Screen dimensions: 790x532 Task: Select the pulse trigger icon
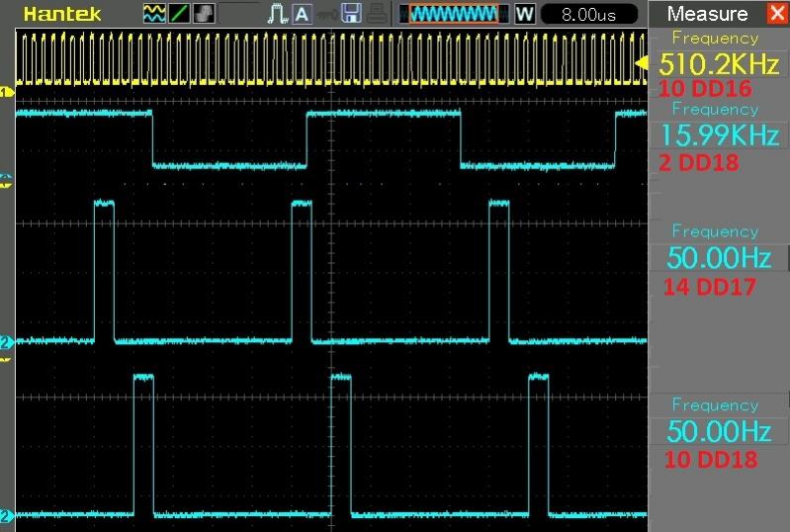277,14
